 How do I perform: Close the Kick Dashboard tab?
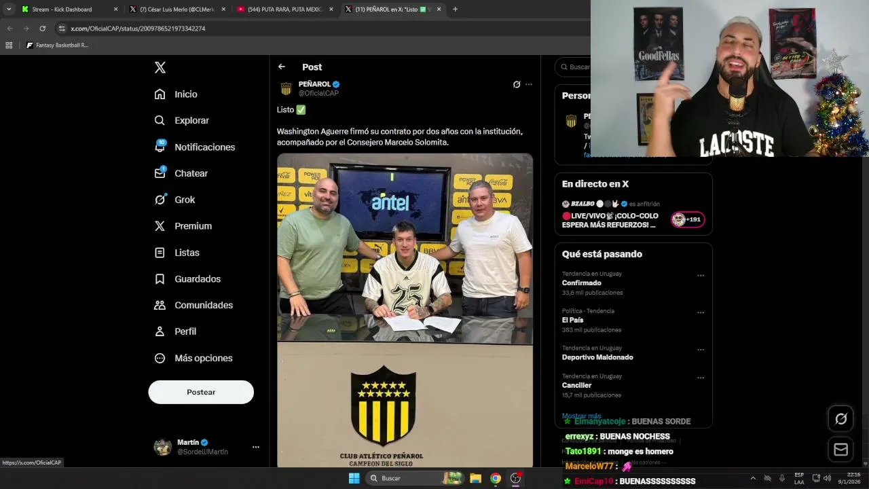pos(115,10)
